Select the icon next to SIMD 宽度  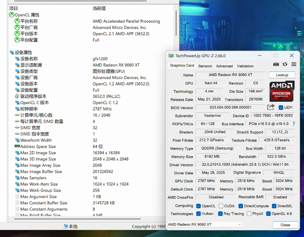click(17, 128)
